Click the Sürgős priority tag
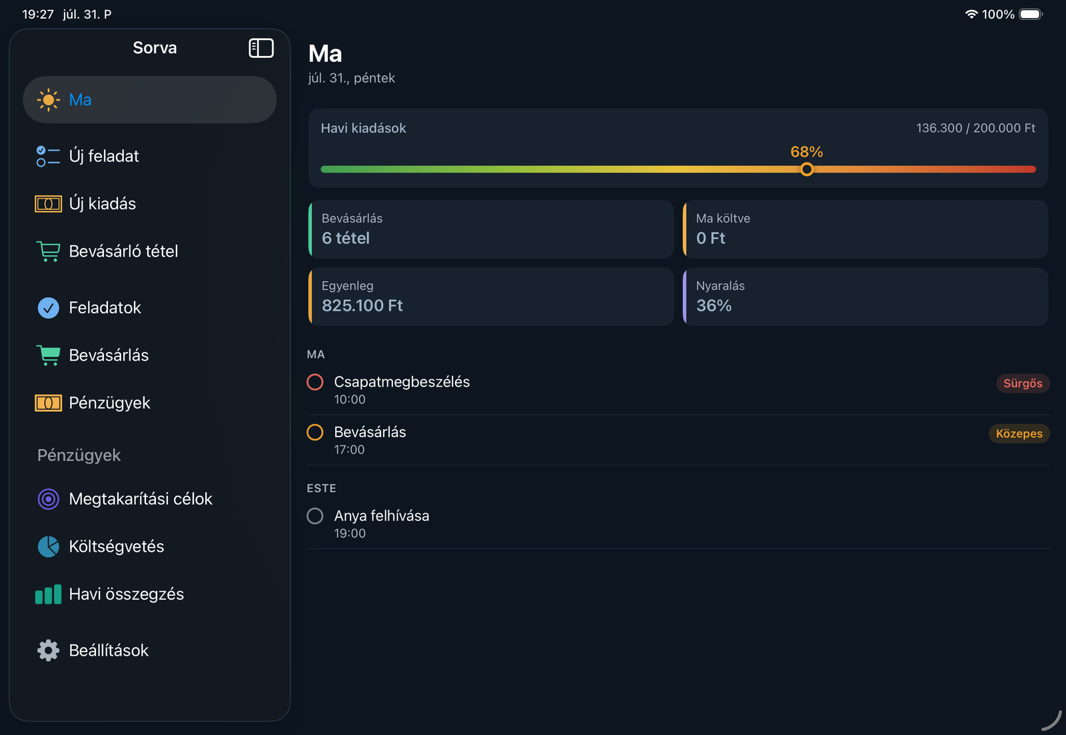This screenshot has height=735, width=1066. tap(1023, 383)
